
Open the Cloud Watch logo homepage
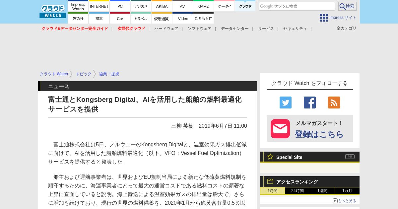pyautogui.click(x=53, y=12)
